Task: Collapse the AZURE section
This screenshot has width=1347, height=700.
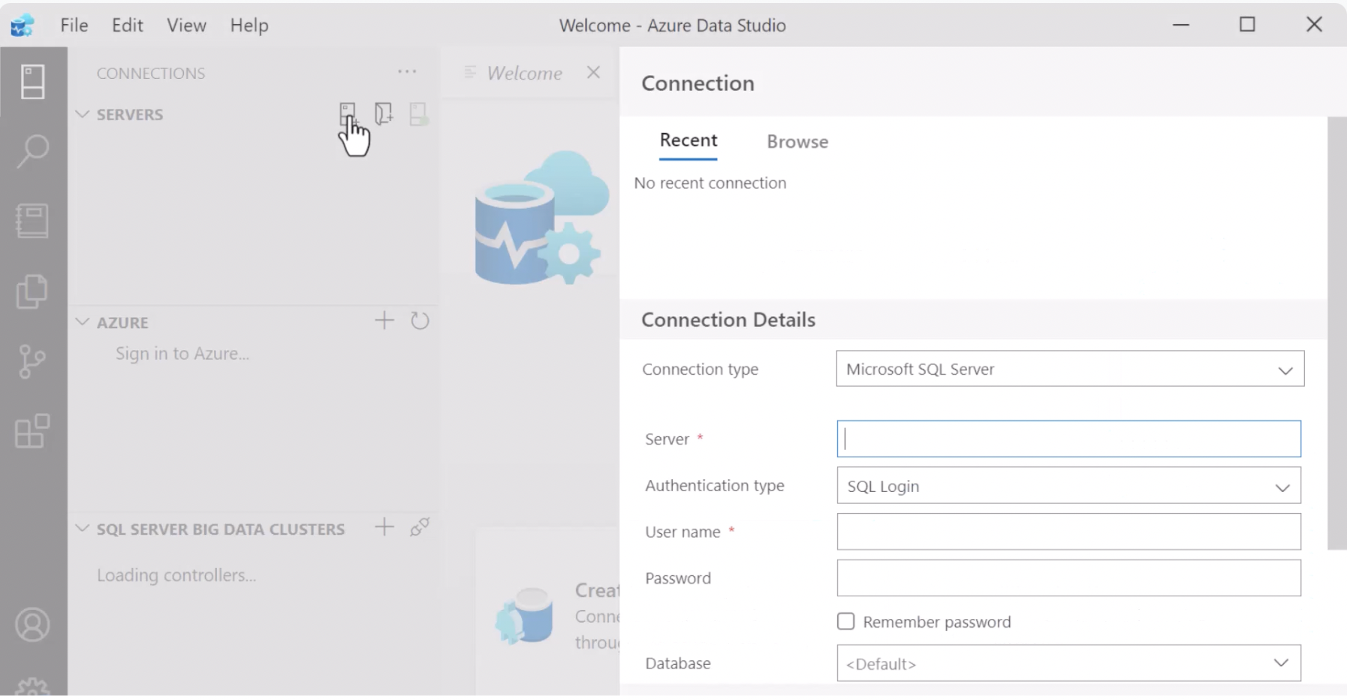Action: pyautogui.click(x=83, y=322)
